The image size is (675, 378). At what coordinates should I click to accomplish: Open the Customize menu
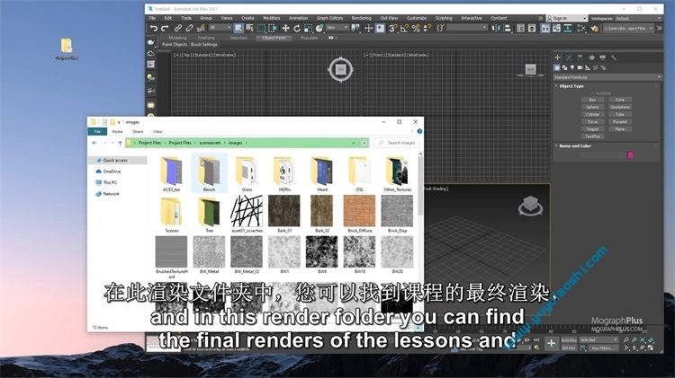(417, 18)
